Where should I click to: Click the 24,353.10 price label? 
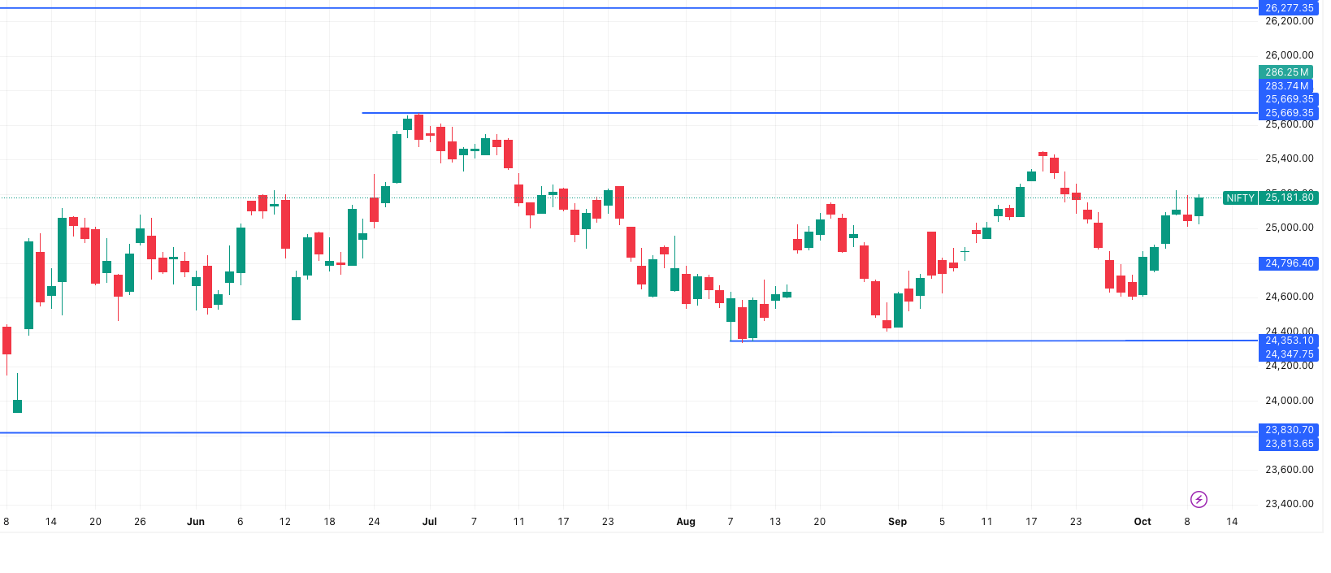tap(1289, 341)
